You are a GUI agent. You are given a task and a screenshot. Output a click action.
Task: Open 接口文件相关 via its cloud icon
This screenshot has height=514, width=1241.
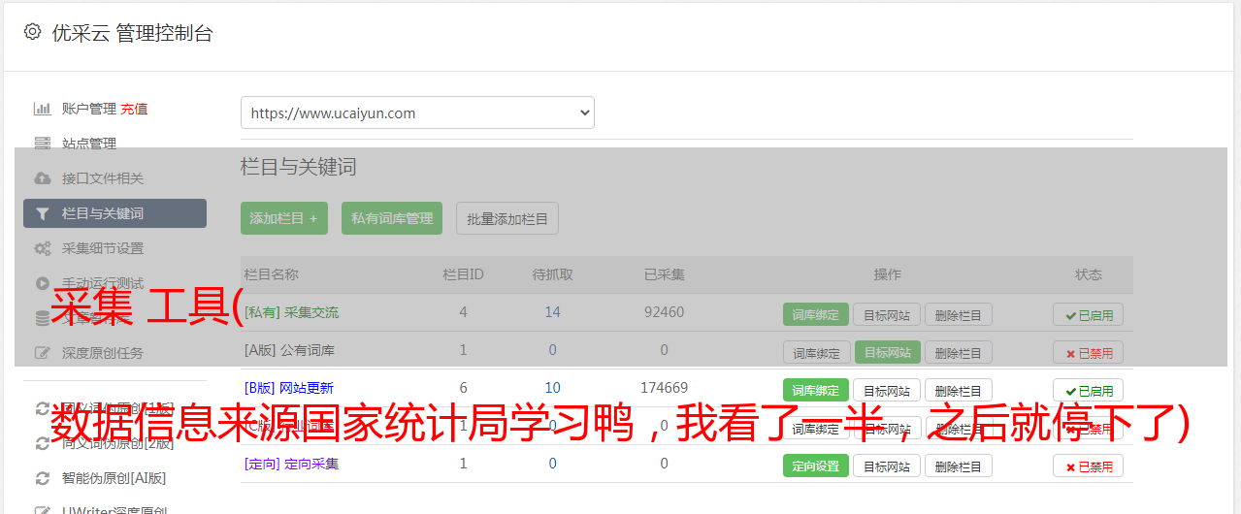42,178
